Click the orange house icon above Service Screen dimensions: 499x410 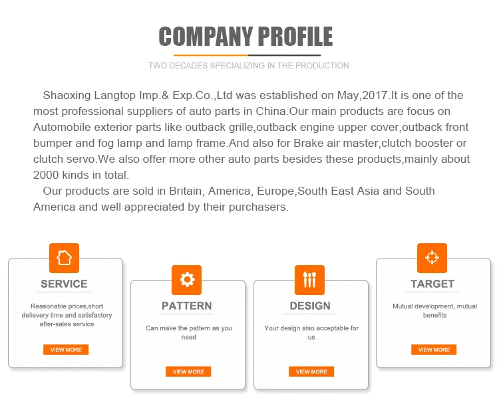[x=64, y=258]
